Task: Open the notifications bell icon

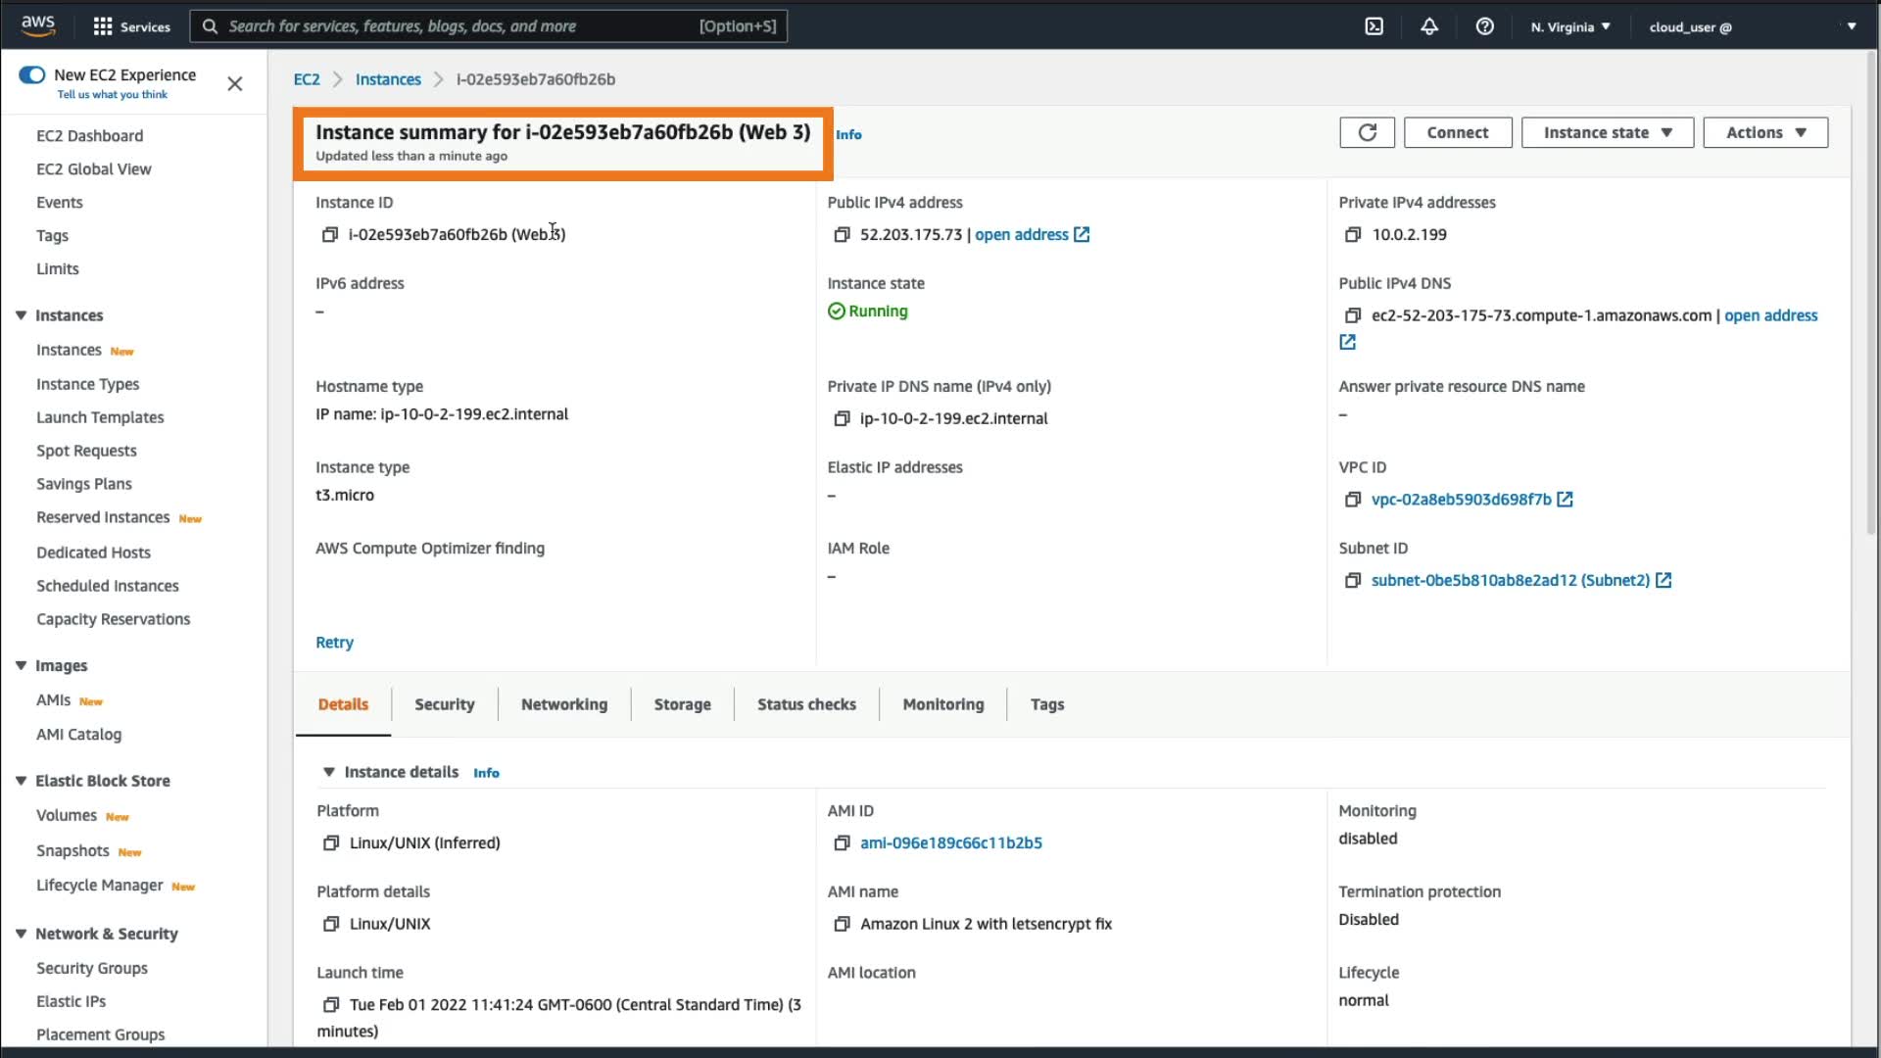Action: click(x=1429, y=26)
